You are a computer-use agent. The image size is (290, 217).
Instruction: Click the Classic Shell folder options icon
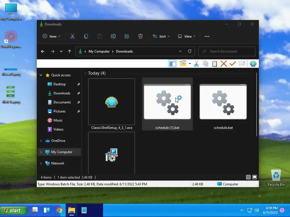coord(183,64)
